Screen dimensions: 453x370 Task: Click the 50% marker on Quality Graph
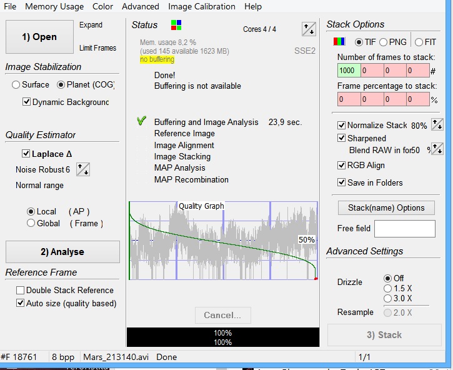click(x=306, y=240)
